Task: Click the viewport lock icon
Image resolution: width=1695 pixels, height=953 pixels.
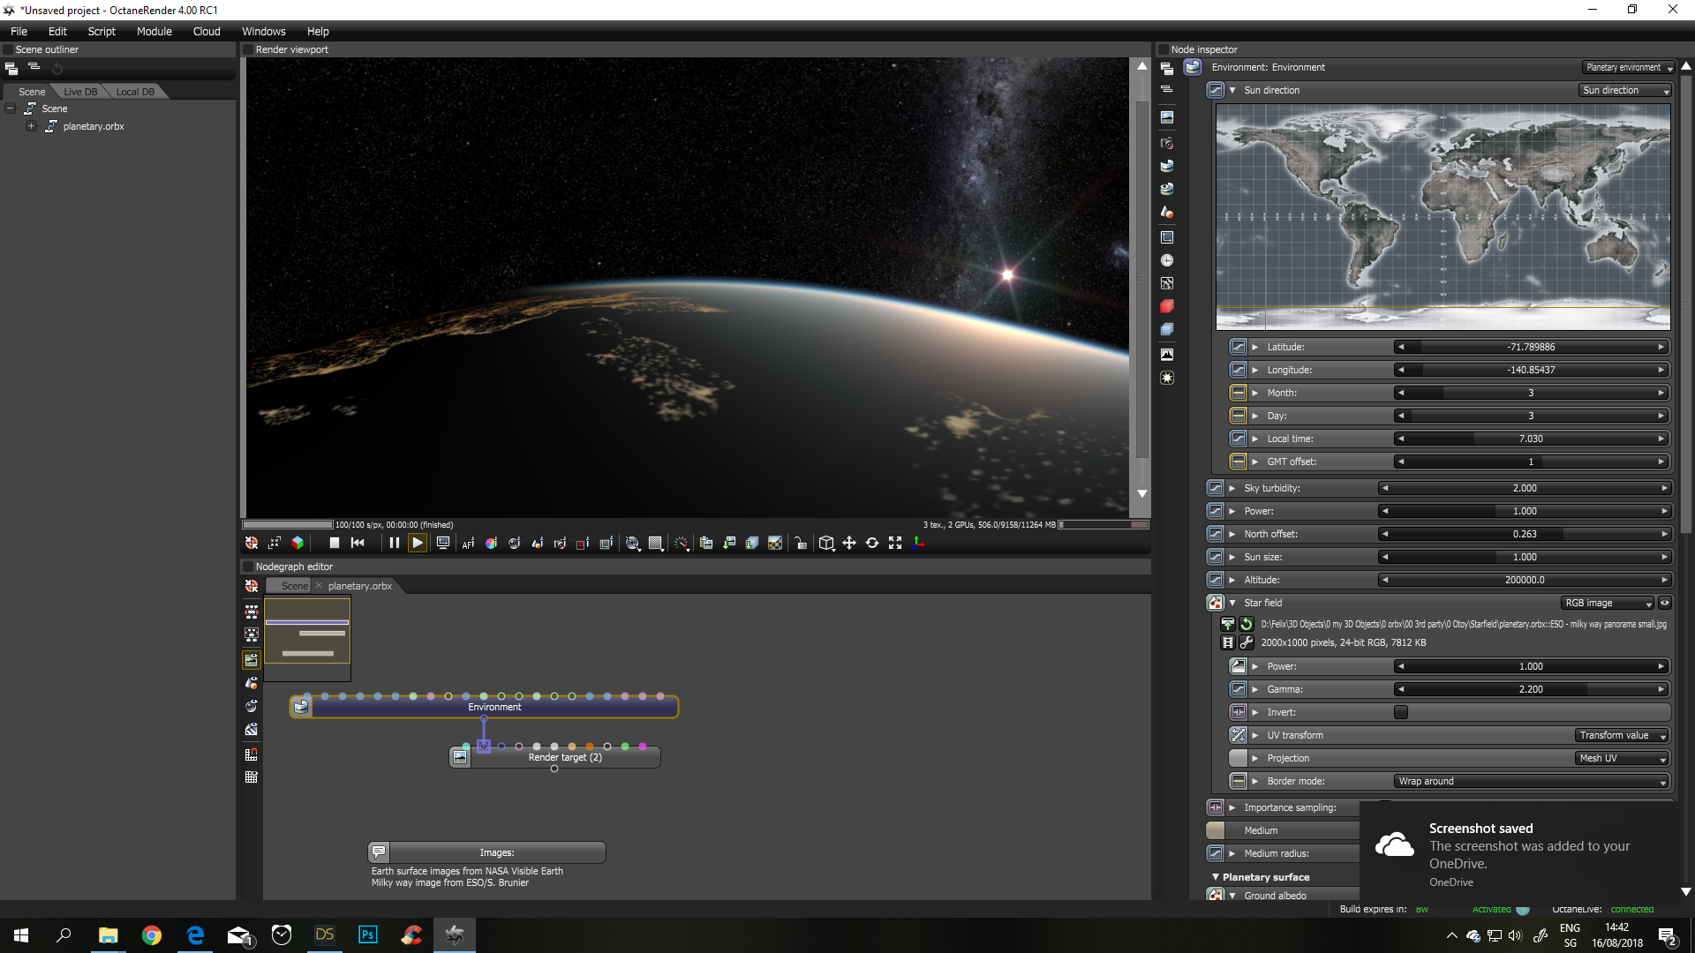Action: click(x=800, y=544)
